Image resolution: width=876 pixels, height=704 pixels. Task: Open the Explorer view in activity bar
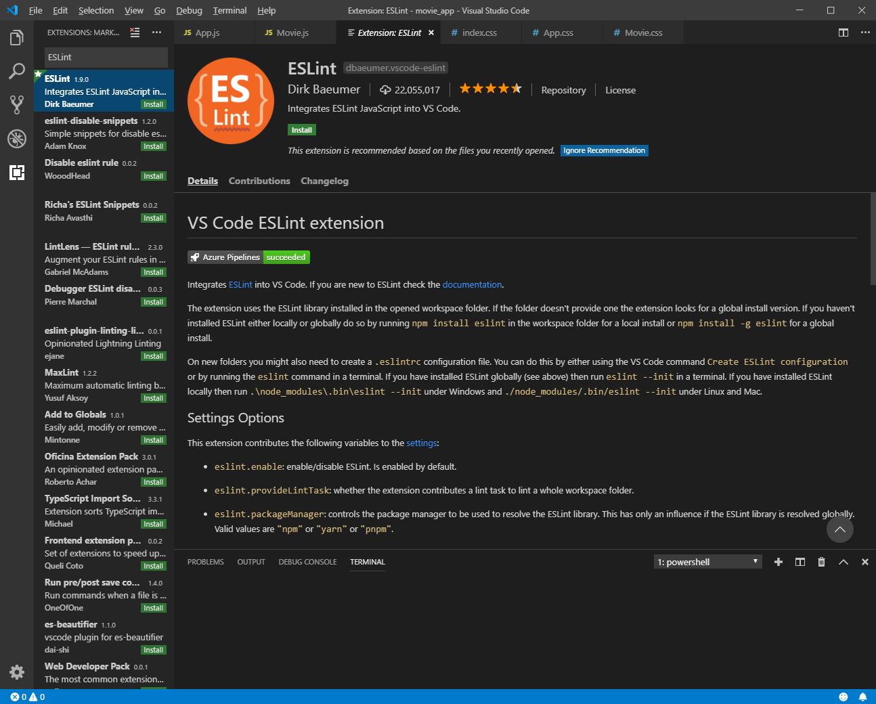click(17, 38)
